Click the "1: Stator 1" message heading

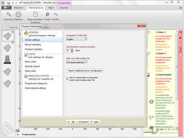pyautogui.click(x=161, y=32)
